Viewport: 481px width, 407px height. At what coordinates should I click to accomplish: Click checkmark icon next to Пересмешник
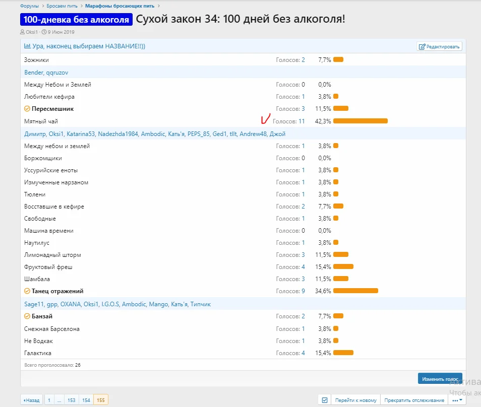click(27, 109)
